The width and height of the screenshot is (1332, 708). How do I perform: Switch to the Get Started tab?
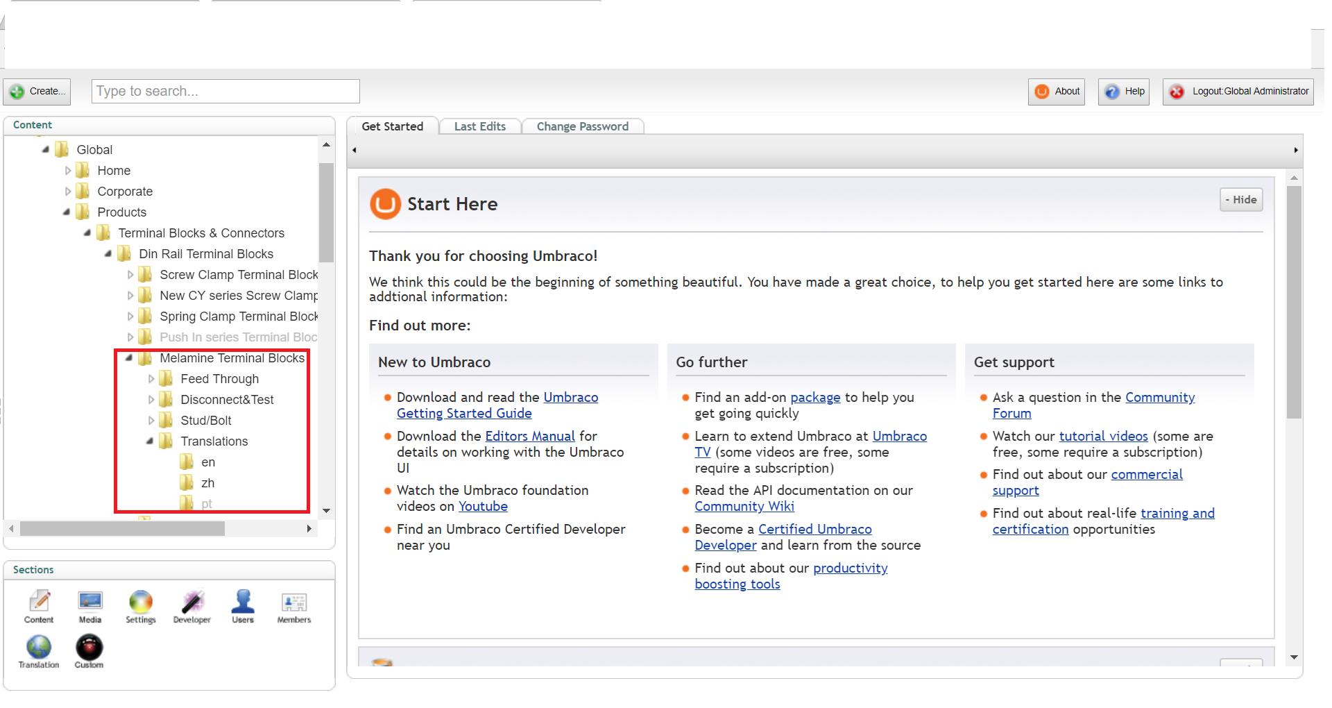(393, 126)
